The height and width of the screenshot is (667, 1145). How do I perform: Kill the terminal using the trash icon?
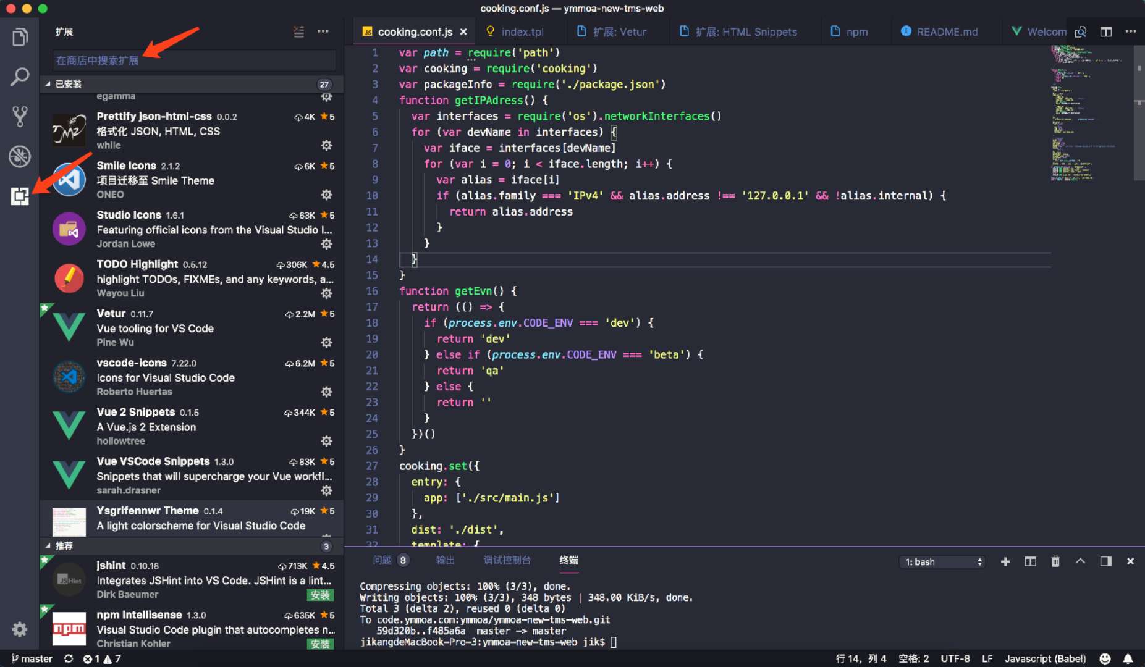point(1055,561)
